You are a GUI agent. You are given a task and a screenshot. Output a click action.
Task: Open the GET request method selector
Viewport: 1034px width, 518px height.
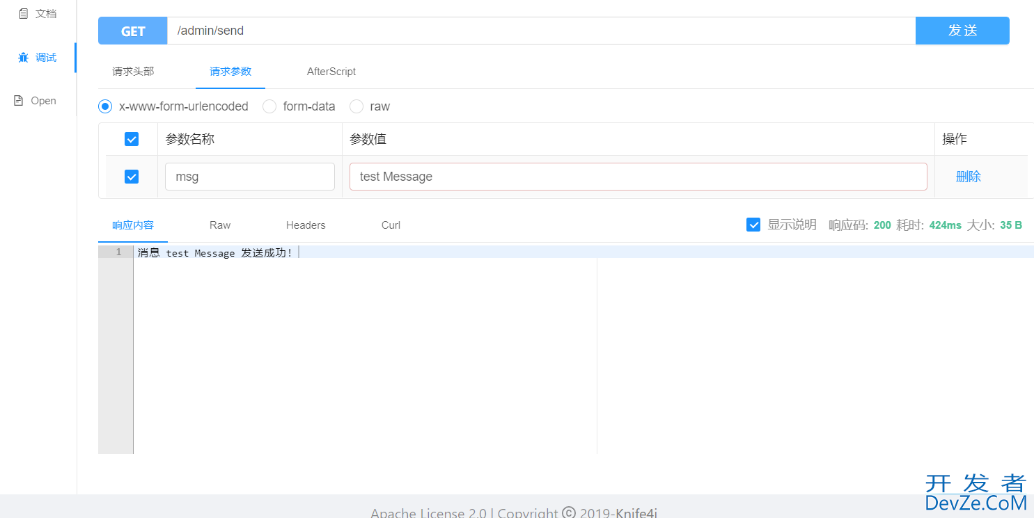(x=132, y=31)
